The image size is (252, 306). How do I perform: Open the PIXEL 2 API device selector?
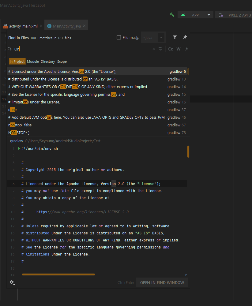click(x=233, y=15)
